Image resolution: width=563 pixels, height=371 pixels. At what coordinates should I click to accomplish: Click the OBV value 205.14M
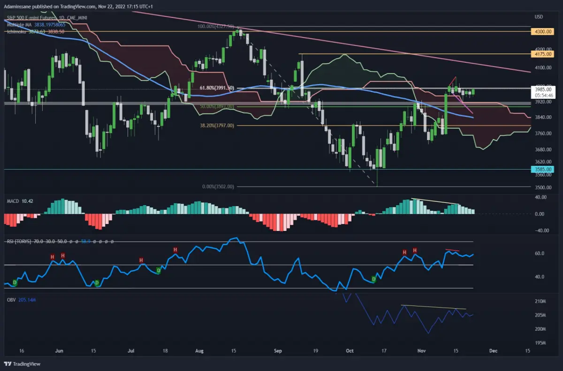[27, 299]
